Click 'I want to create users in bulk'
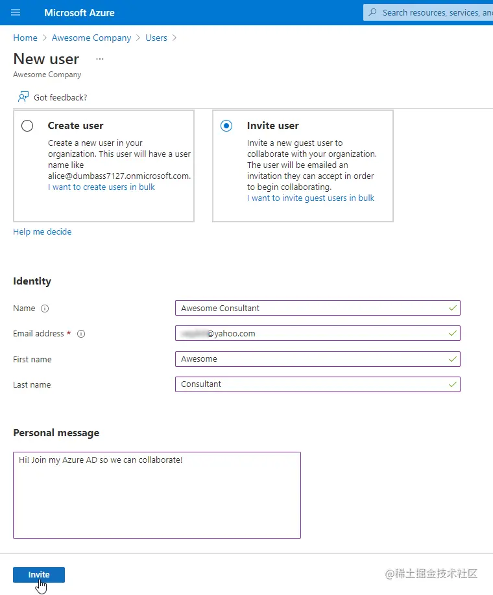 pos(101,187)
